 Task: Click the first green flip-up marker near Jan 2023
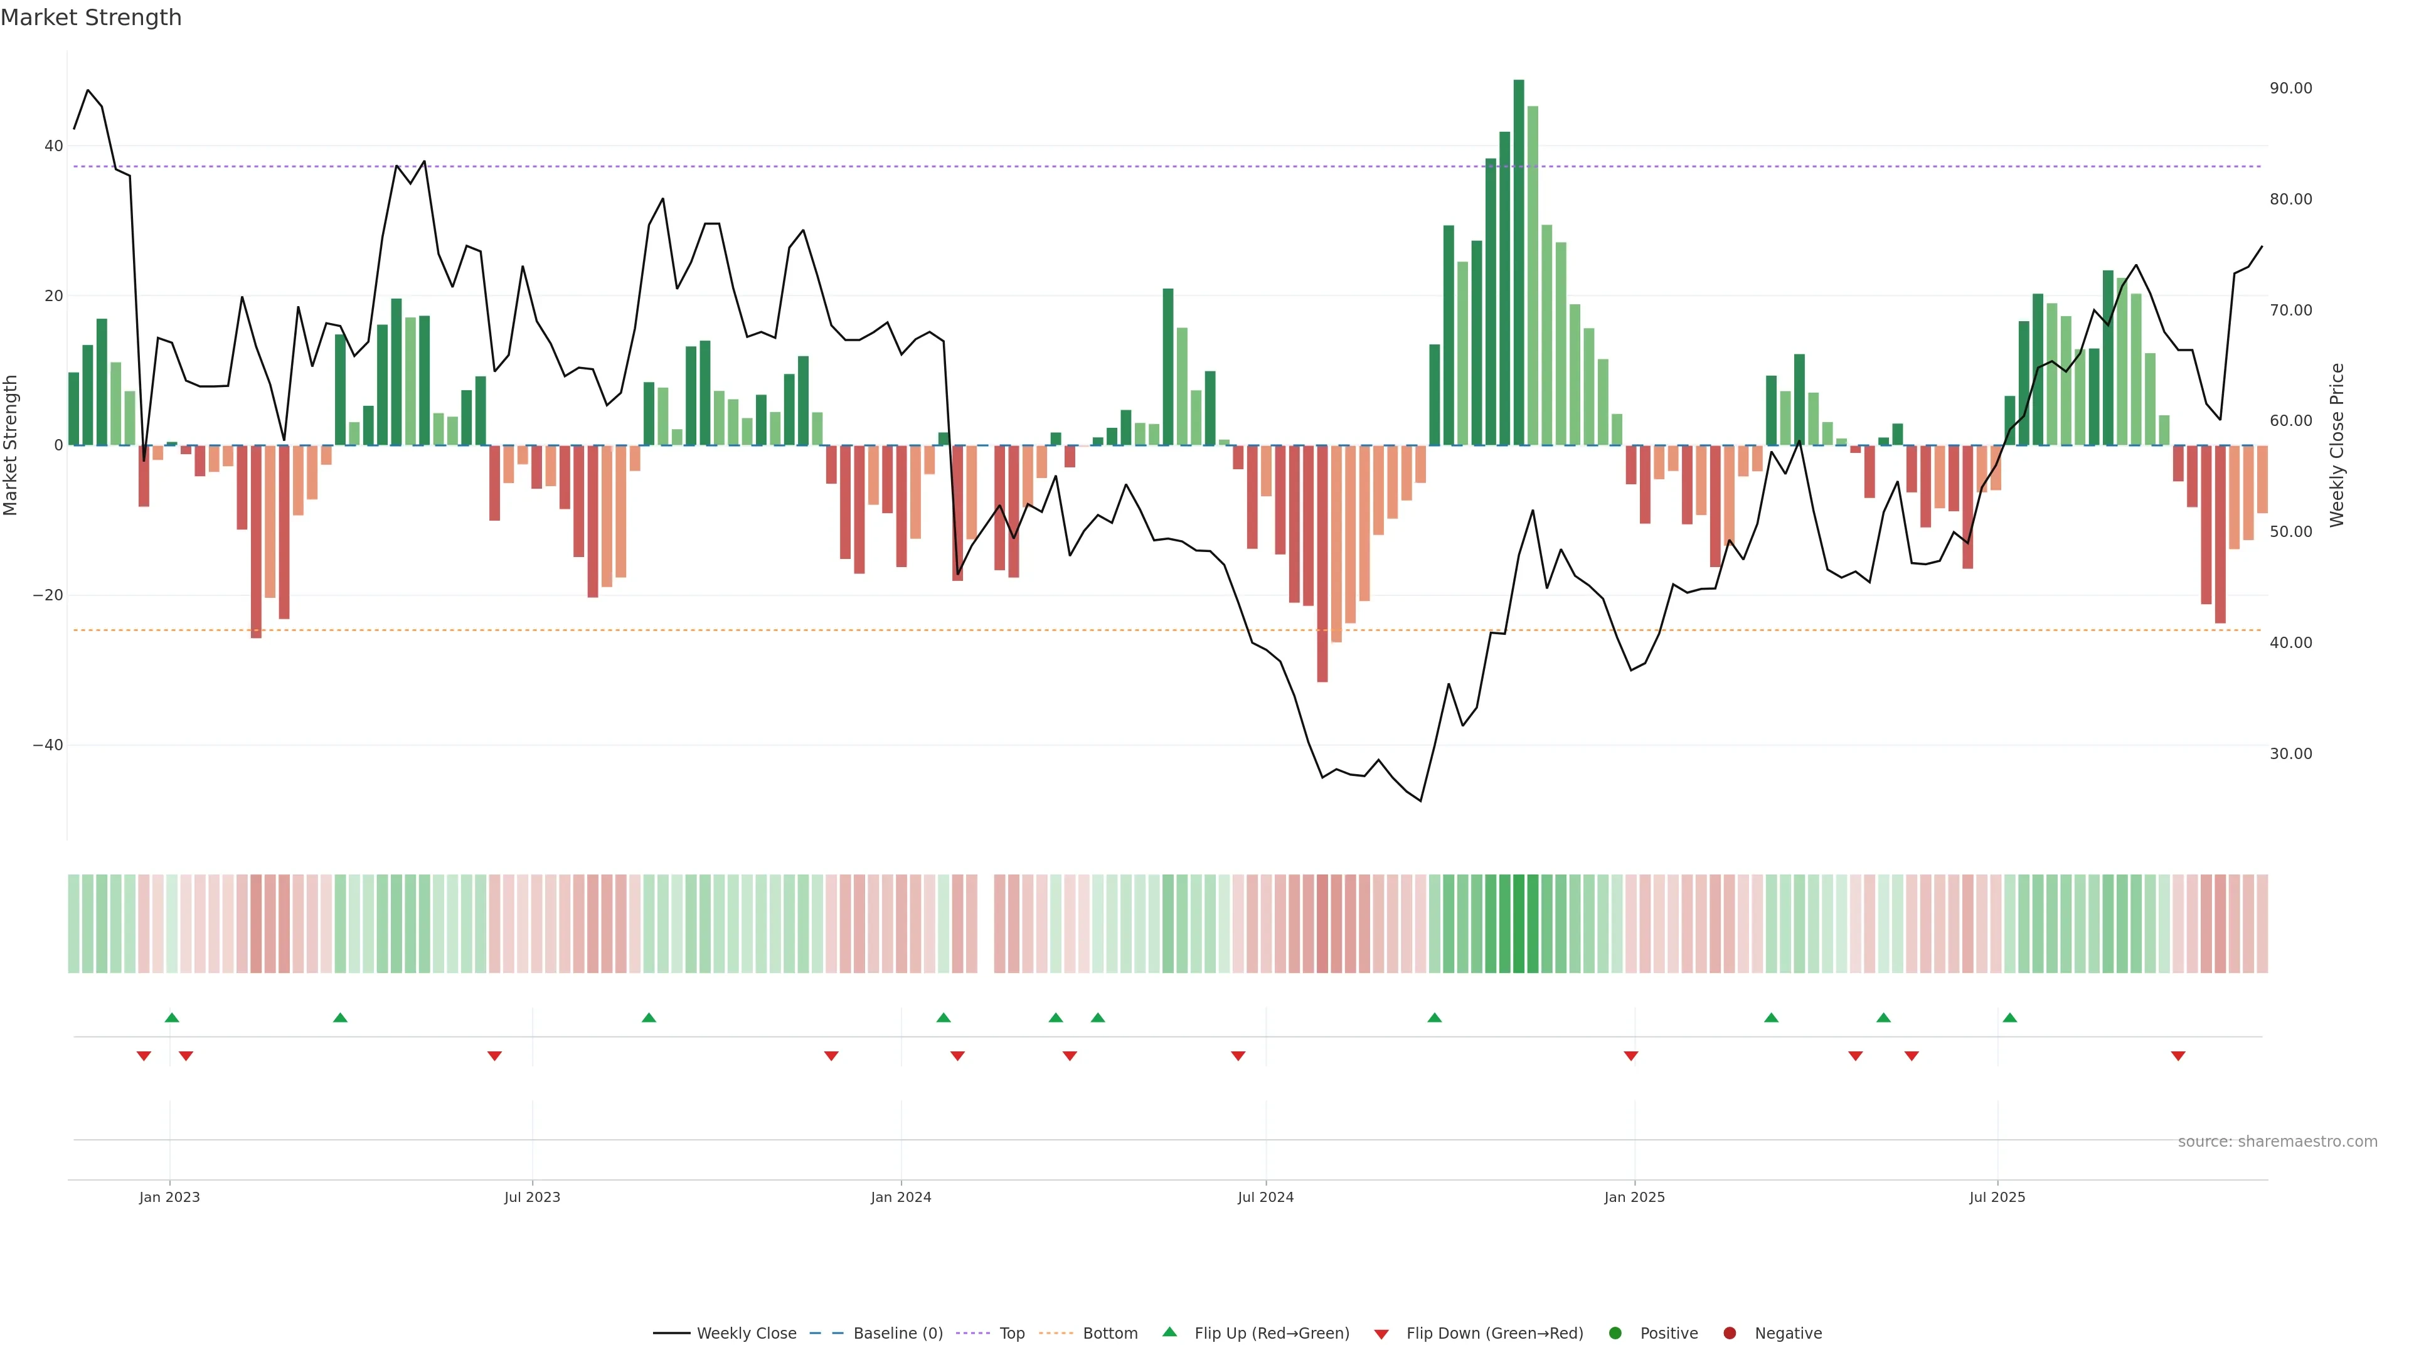tap(171, 1018)
